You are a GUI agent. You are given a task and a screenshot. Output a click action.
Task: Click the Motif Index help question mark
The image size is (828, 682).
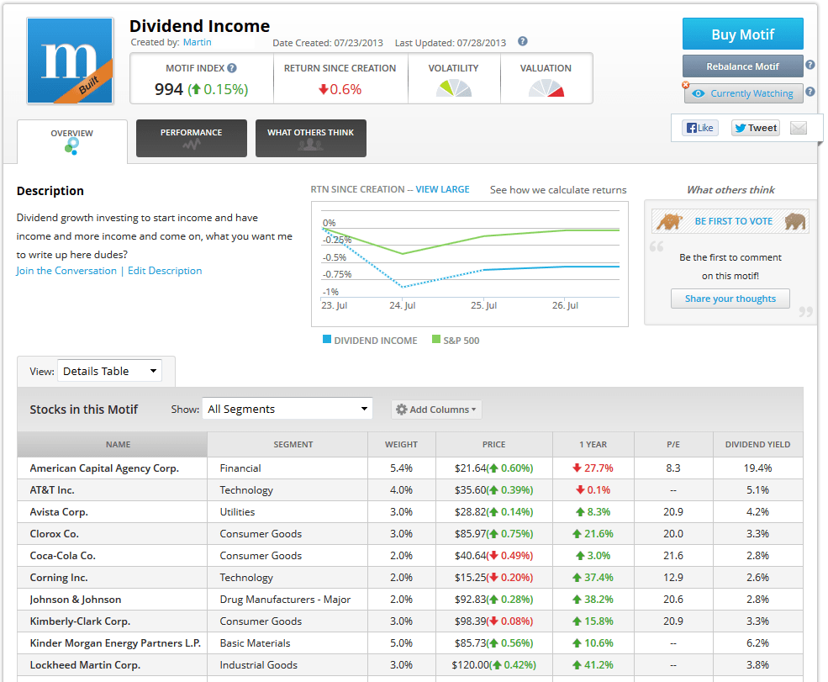[232, 68]
